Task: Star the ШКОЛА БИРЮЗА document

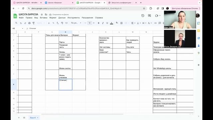Action: 42,14
